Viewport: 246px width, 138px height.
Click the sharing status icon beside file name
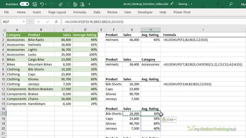point(172,4)
